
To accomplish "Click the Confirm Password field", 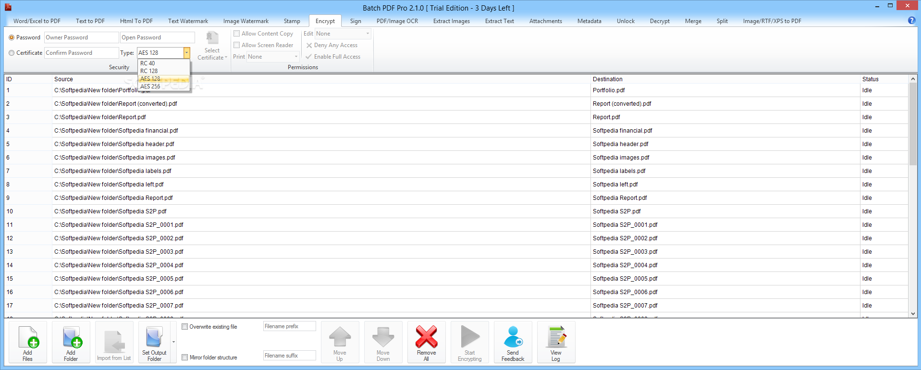I will point(81,53).
